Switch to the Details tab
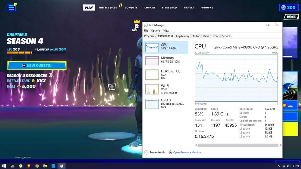The image size is (301, 169). pos(216,36)
